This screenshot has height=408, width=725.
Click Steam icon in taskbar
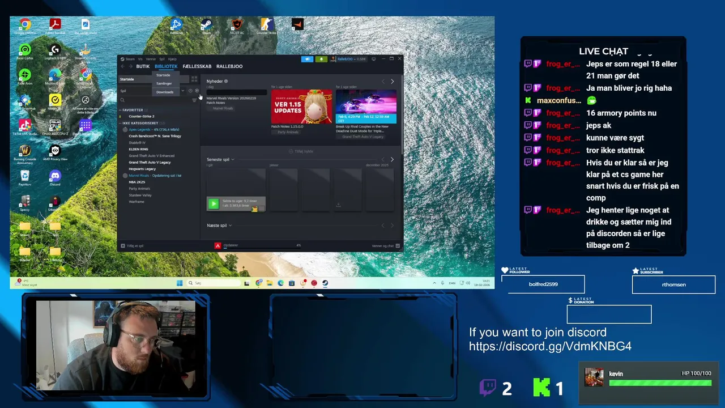325,283
